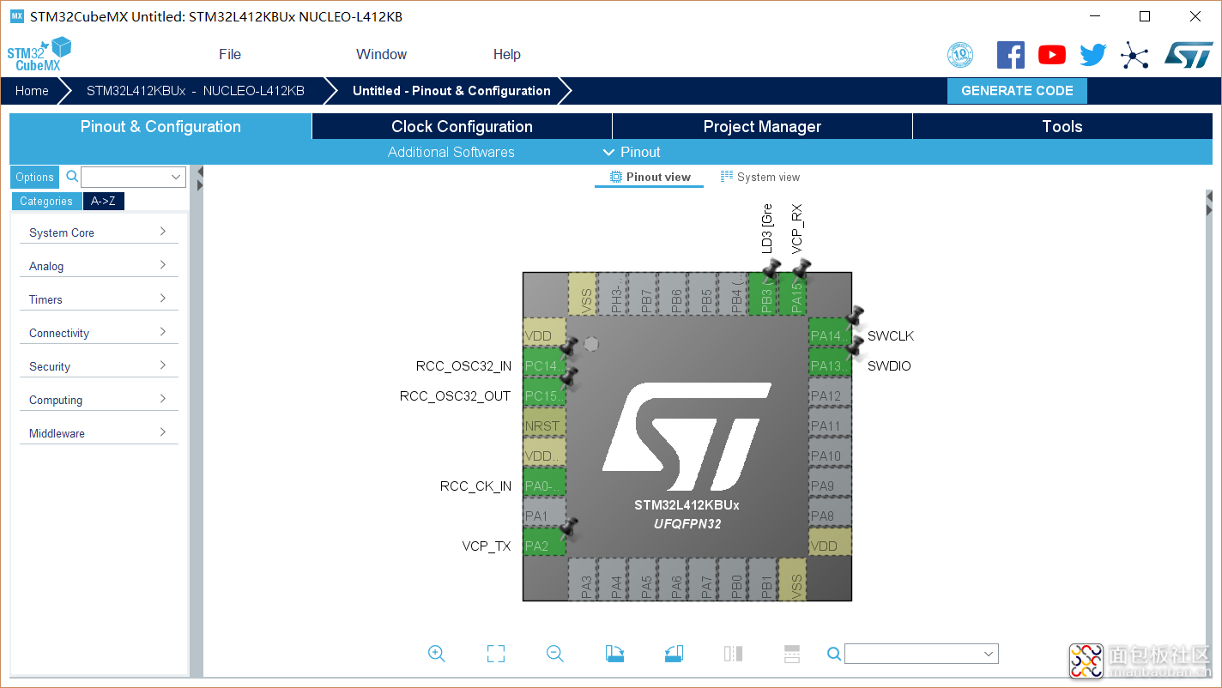Click the GENERATE CODE button
The image size is (1222, 688).
pyautogui.click(x=1017, y=91)
